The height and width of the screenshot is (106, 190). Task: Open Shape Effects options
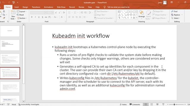(x=160, y=18)
